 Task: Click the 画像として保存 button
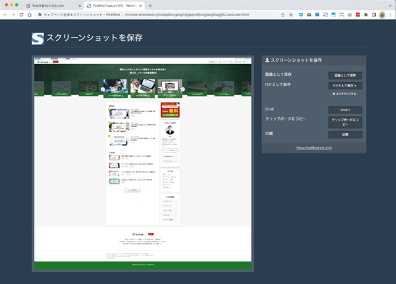click(x=345, y=75)
